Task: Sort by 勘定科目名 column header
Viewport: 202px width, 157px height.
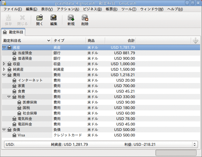Action: (27, 41)
